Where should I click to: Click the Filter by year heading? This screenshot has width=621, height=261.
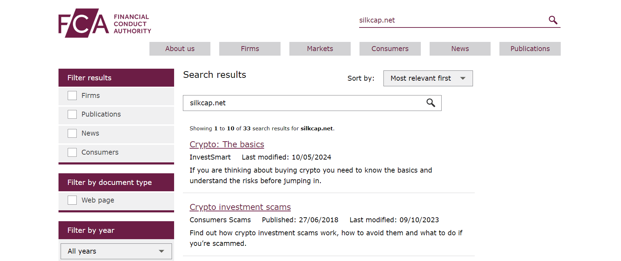pos(116,230)
